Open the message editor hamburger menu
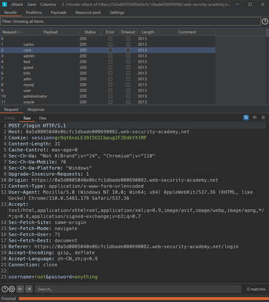 tap(263, 117)
